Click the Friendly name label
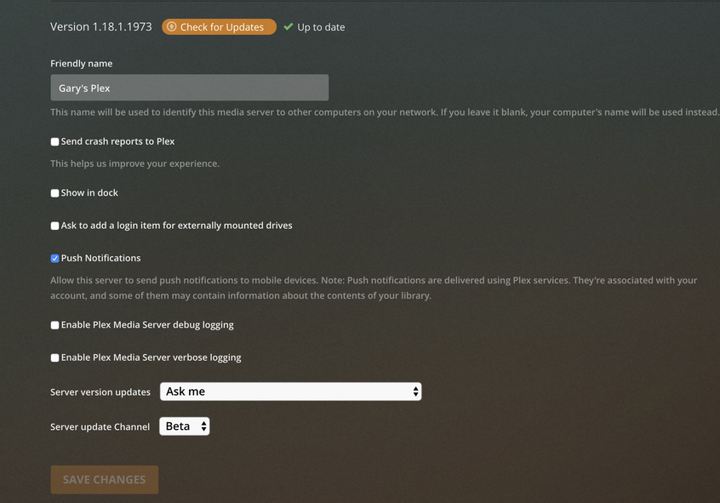 coord(81,64)
